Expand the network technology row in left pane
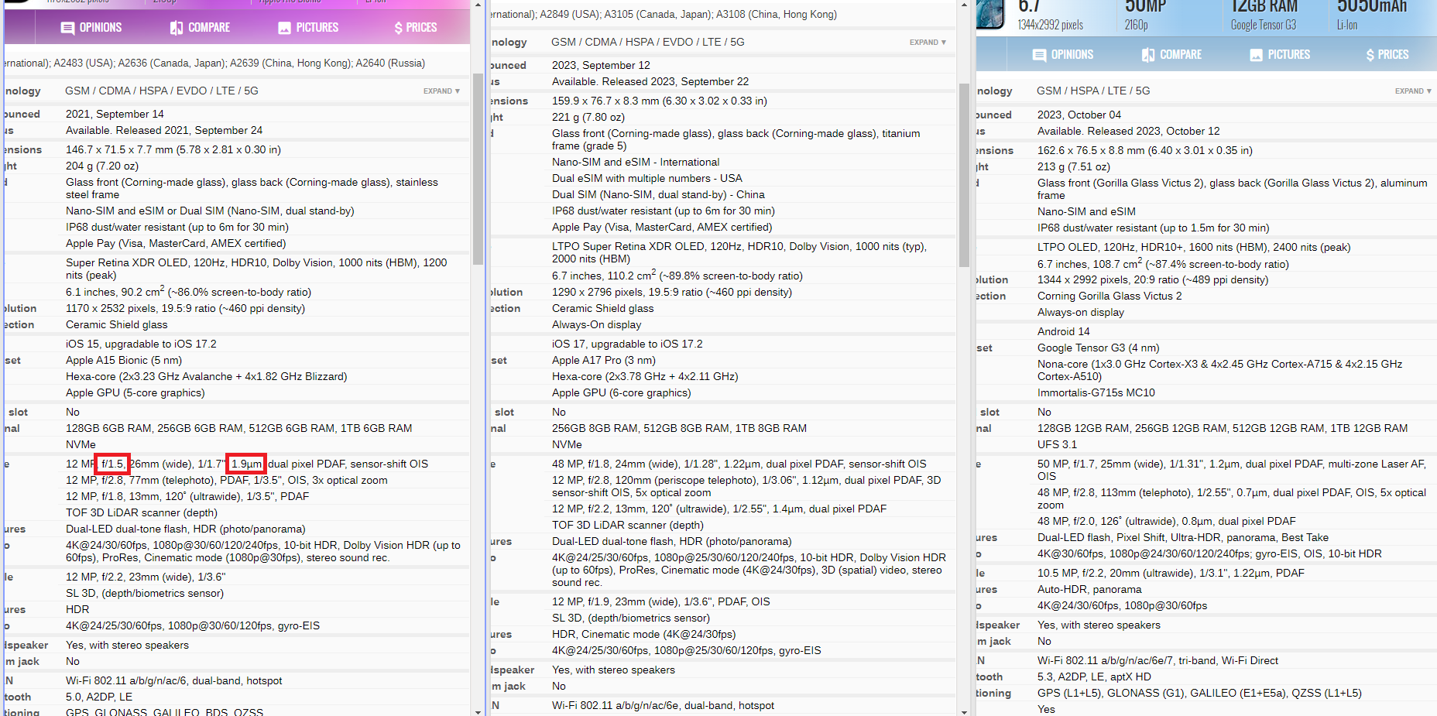1437x716 pixels. tap(441, 91)
